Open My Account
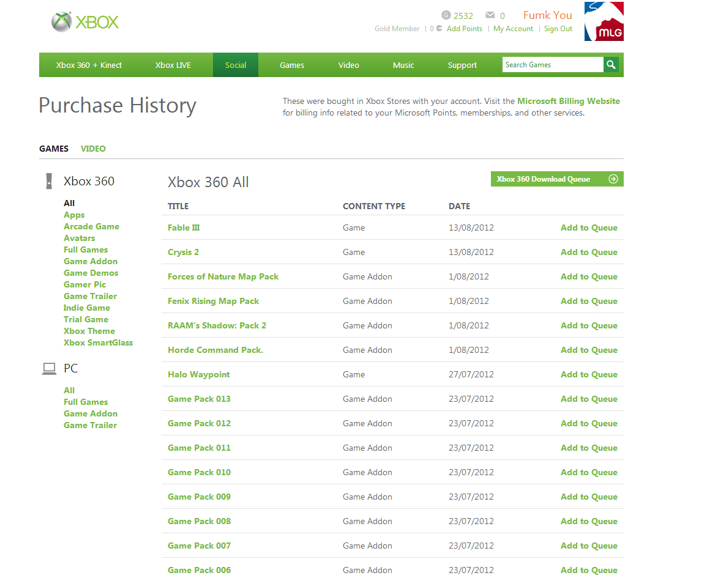 click(514, 28)
